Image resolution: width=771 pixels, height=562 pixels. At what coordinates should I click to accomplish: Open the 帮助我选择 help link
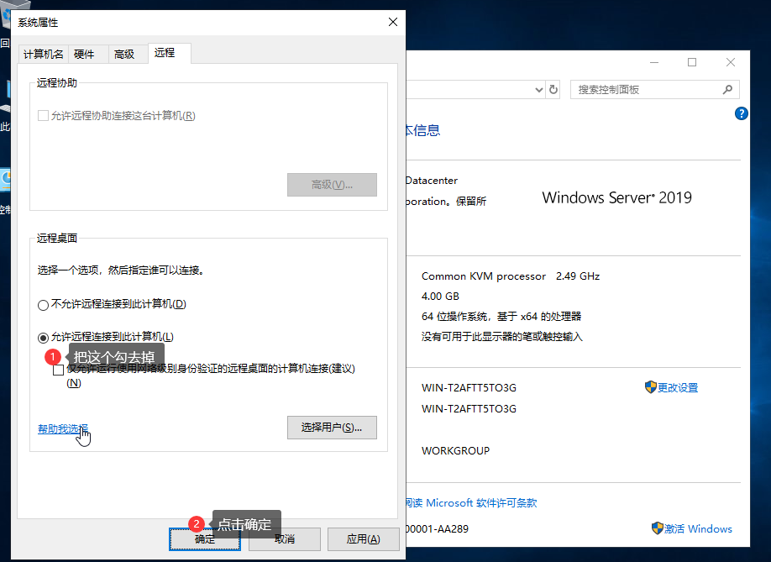[63, 428]
